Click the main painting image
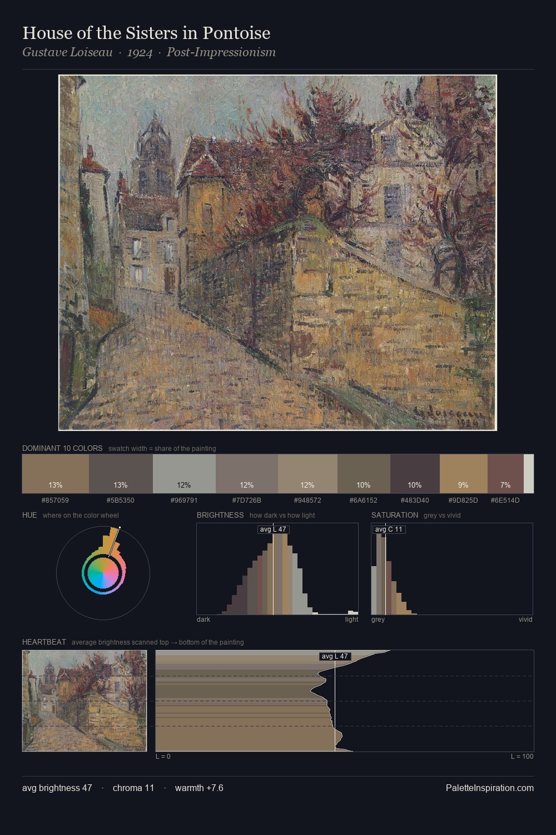This screenshot has width=556, height=835. [277, 253]
